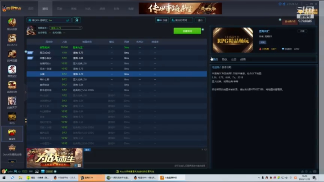Click the 对抗 tag in map info card
This screenshot has width=324, height=182.
point(263,42)
